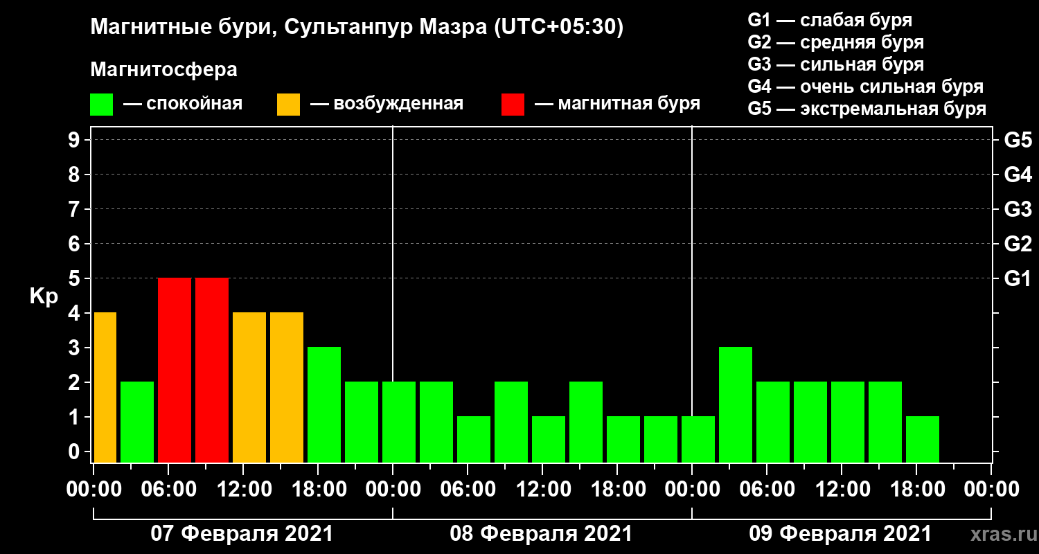
Task: Click 'G5 — экстремальная буря' legend line
Action: click(867, 109)
